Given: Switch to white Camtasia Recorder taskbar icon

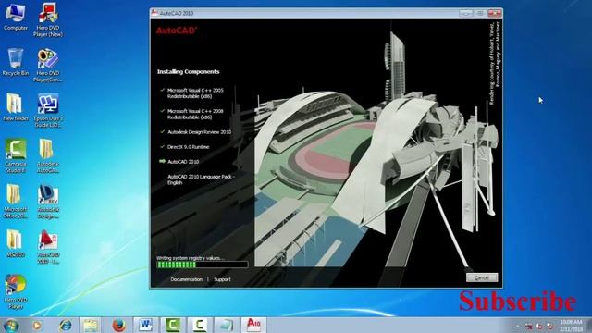Looking at the screenshot, I should [200, 325].
